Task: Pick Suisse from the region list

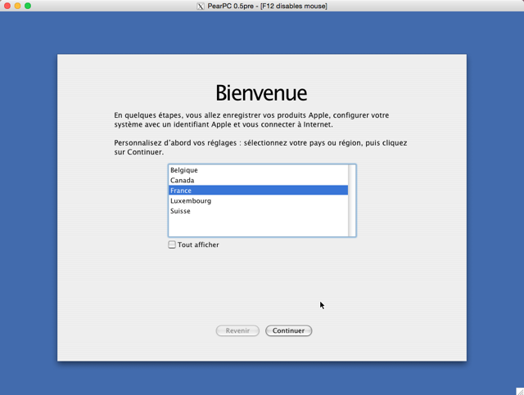Action: tap(258, 211)
